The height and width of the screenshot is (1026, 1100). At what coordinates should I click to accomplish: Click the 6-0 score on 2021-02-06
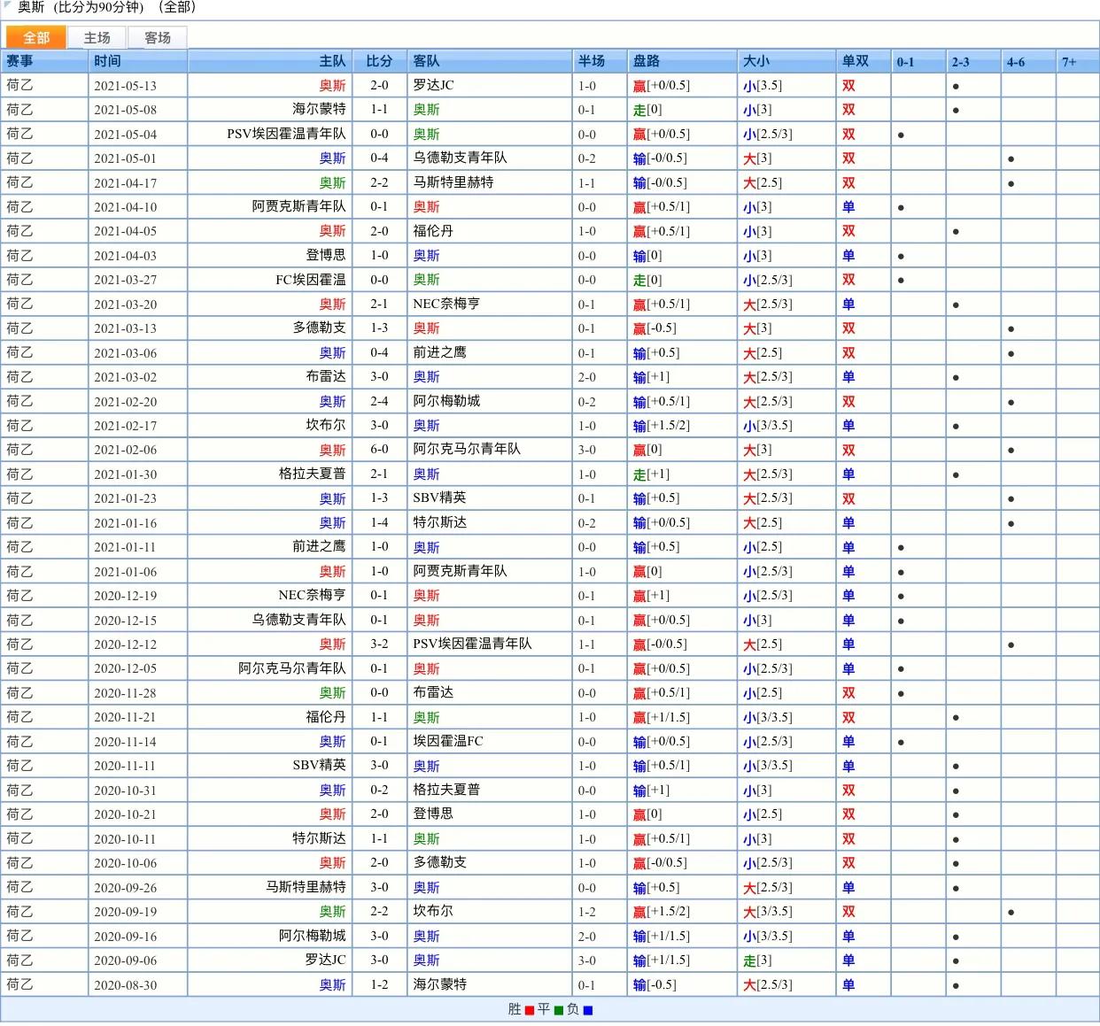pos(379,450)
